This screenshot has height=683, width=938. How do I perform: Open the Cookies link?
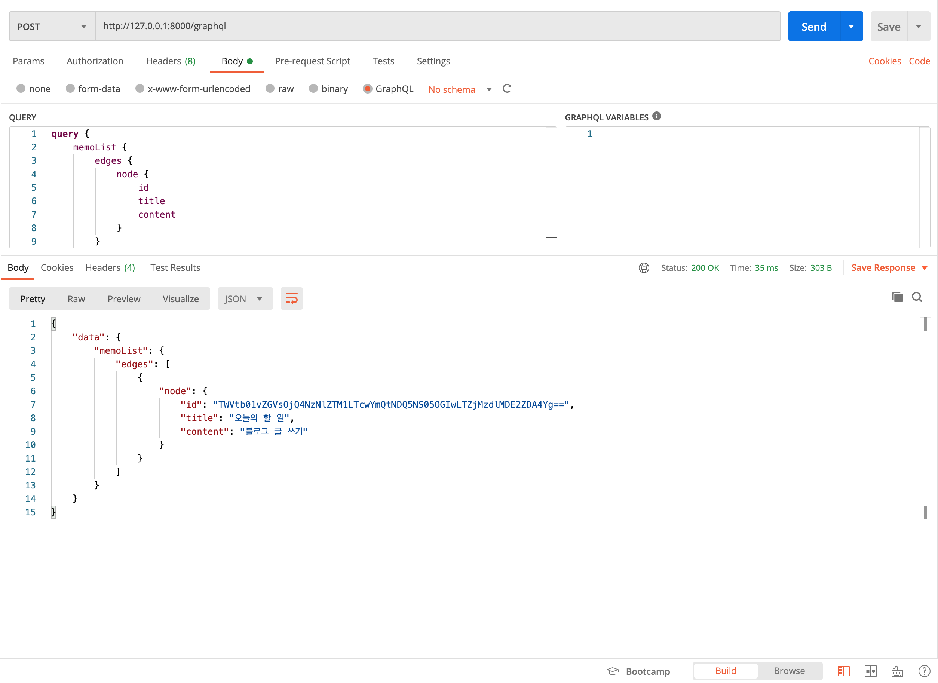(884, 61)
